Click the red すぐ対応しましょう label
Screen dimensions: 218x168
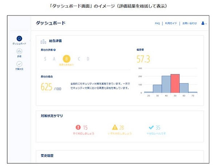click(x=84, y=134)
